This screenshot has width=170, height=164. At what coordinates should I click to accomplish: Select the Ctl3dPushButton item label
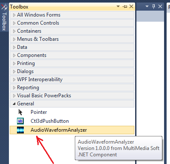pyautogui.click(x=50, y=121)
